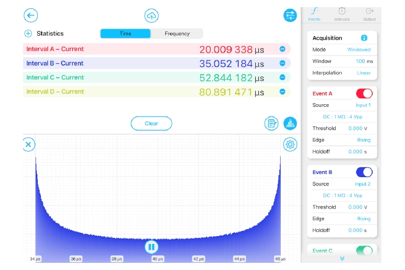Open Event B DC 1 MΩ 4 Vpp settings

[342, 195]
